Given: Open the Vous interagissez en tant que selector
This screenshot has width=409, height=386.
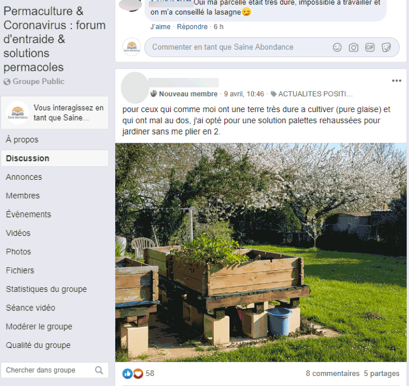Looking at the screenshot, I should (55, 113).
